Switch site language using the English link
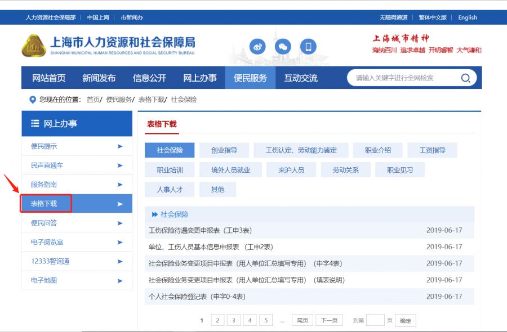Image resolution: width=507 pixels, height=332 pixels. pos(468,17)
